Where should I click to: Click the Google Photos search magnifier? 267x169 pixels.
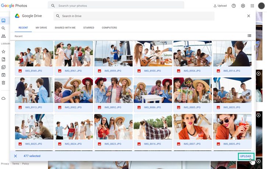tap(53, 6)
